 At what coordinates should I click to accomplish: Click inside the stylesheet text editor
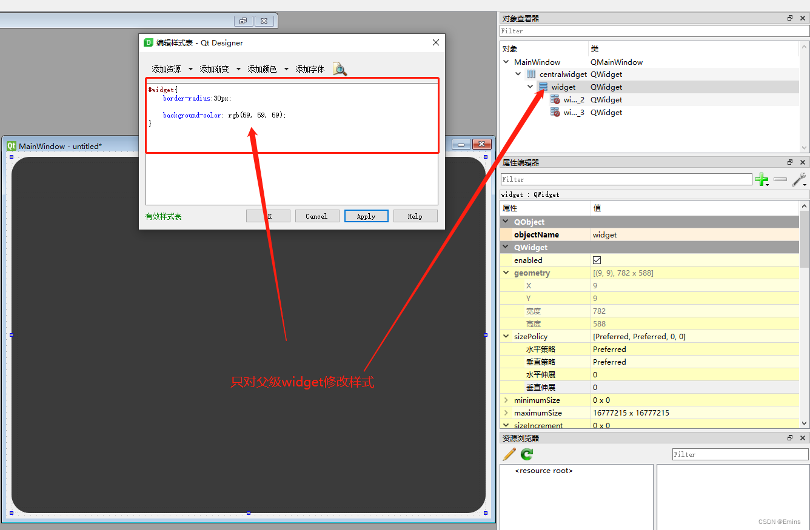coord(292,144)
